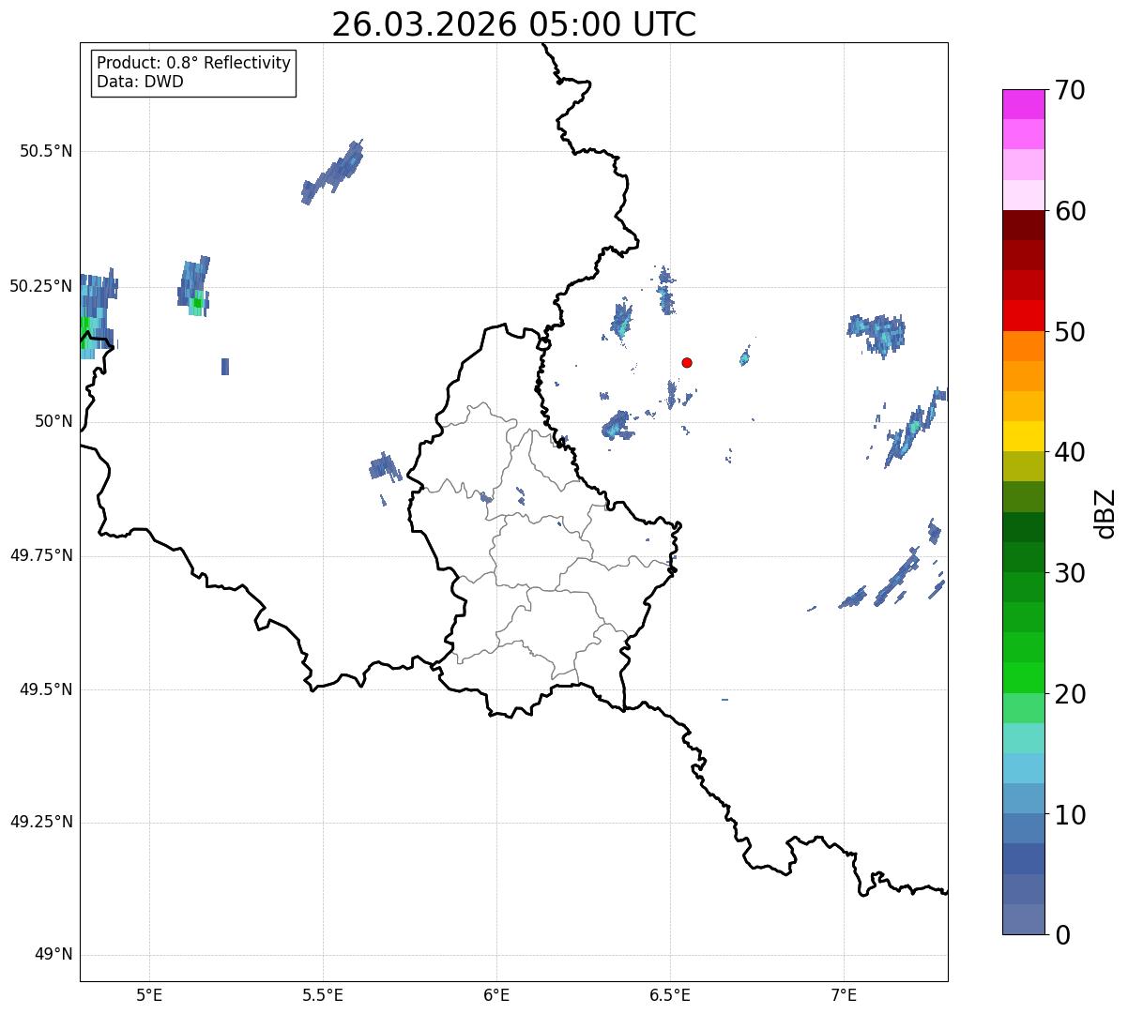Click the 49.5°N latitude label
Viewport: 1128px width, 1014px height.
[46, 689]
